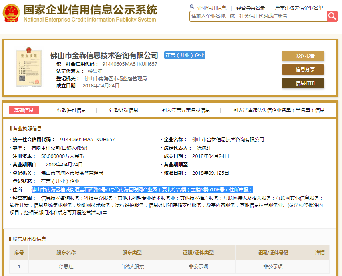Open the 列入严重违法失信企业名单(黑名单)信息 tab

[279, 110]
